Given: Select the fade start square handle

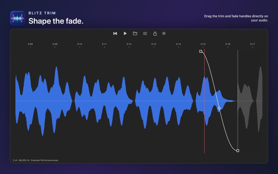Looking at the screenshot, I should (201, 51).
